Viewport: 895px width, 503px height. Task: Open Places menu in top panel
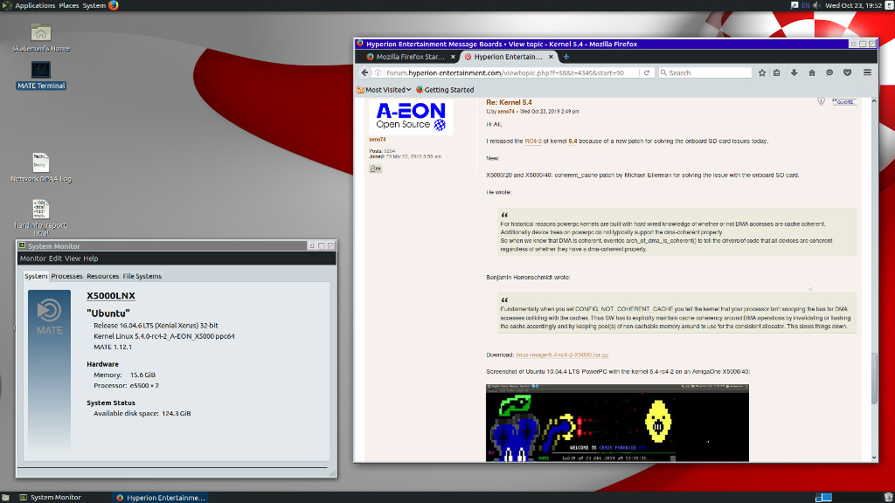pos(68,5)
